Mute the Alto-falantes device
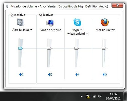This screenshot has height=101, width=127. (21, 74)
